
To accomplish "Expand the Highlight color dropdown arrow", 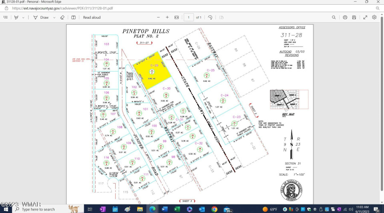I will [23, 17].
